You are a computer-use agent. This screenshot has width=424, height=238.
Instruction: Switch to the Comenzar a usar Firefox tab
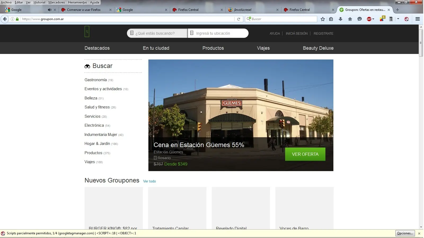pyautogui.click(x=86, y=10)
